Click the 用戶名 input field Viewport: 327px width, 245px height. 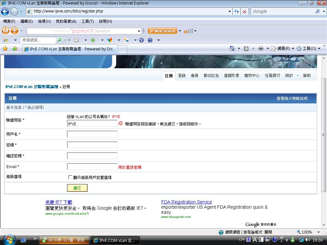click(92, 134)
